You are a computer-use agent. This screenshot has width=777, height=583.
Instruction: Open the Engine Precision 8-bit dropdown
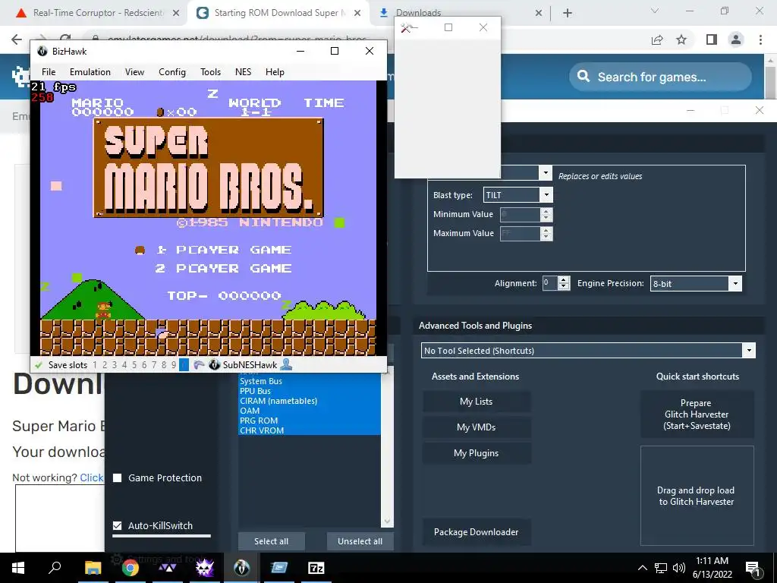[696, 284]
